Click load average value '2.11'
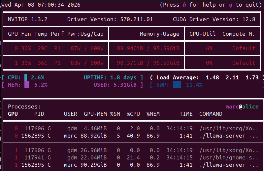Screen dimensions: 264x171 232,77
